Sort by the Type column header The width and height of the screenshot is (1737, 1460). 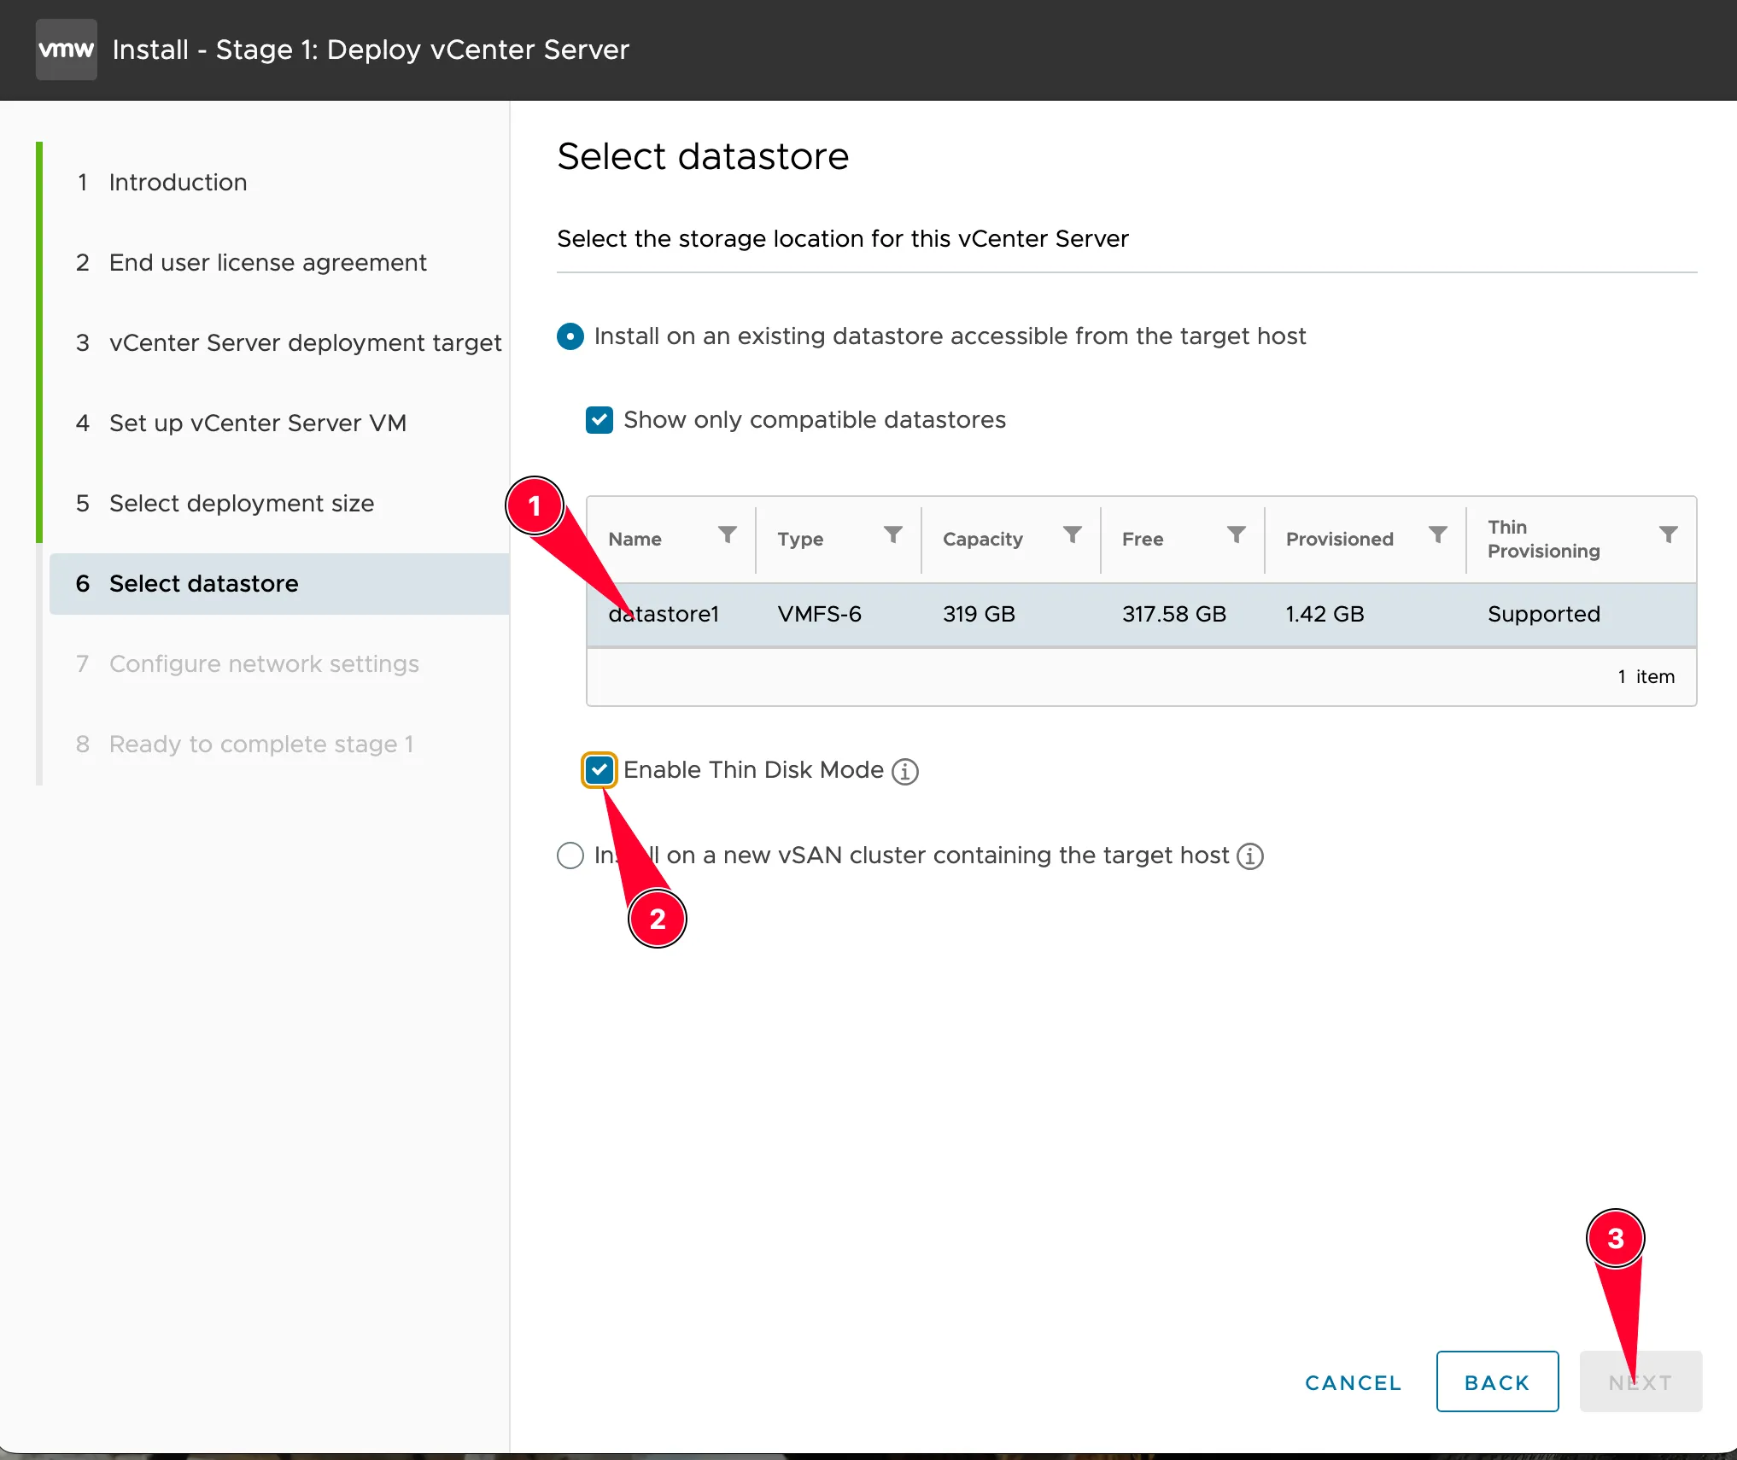tap(800, 540)
